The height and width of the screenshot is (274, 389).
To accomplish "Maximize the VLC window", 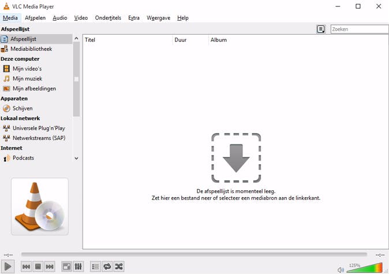I will 358,6.
